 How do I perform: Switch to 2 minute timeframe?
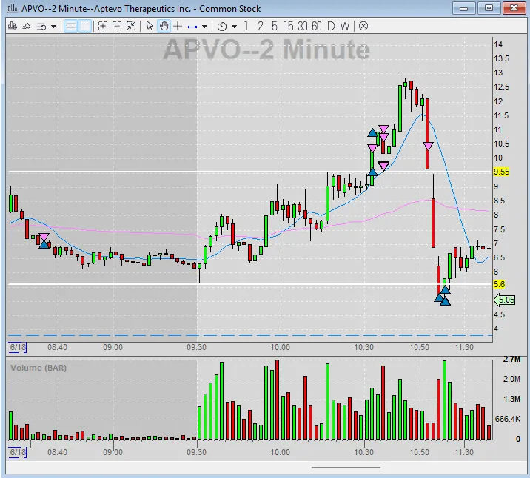pyautogui.click(x=261, y=26)
